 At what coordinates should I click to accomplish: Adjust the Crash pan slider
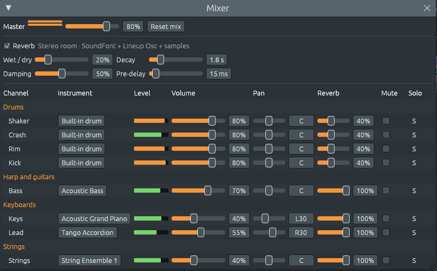[269, 135]
